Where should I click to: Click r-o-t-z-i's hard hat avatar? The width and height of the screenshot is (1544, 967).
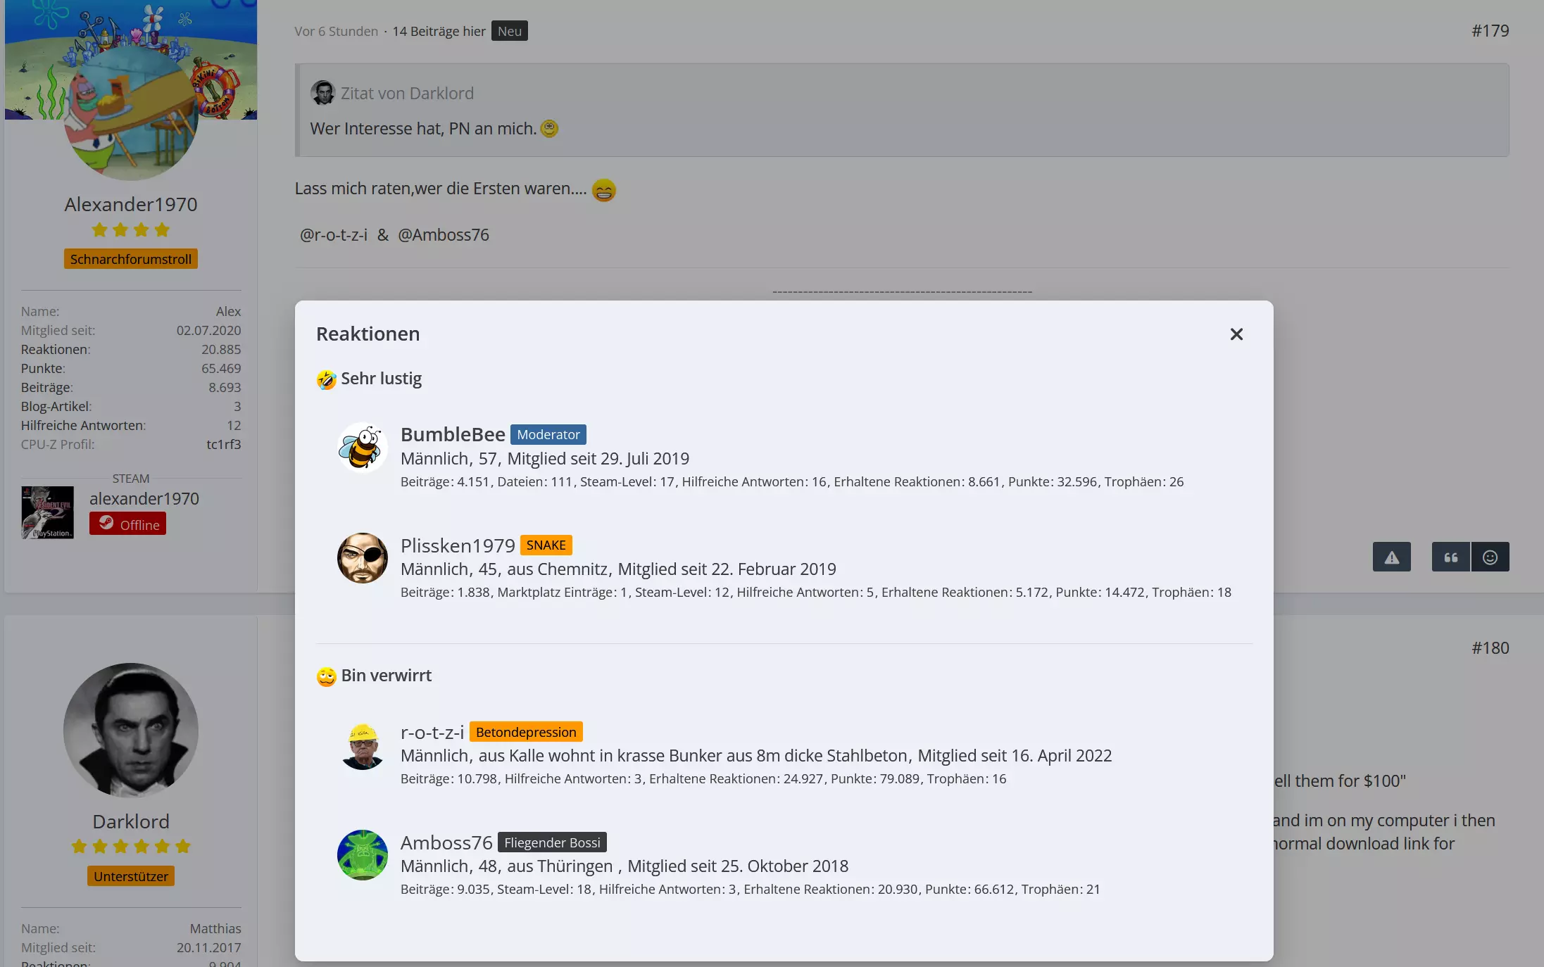[x=363, y=745]
